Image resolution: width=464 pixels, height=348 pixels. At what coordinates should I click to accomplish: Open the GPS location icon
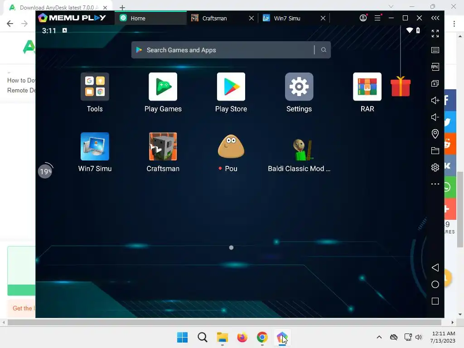435,134
